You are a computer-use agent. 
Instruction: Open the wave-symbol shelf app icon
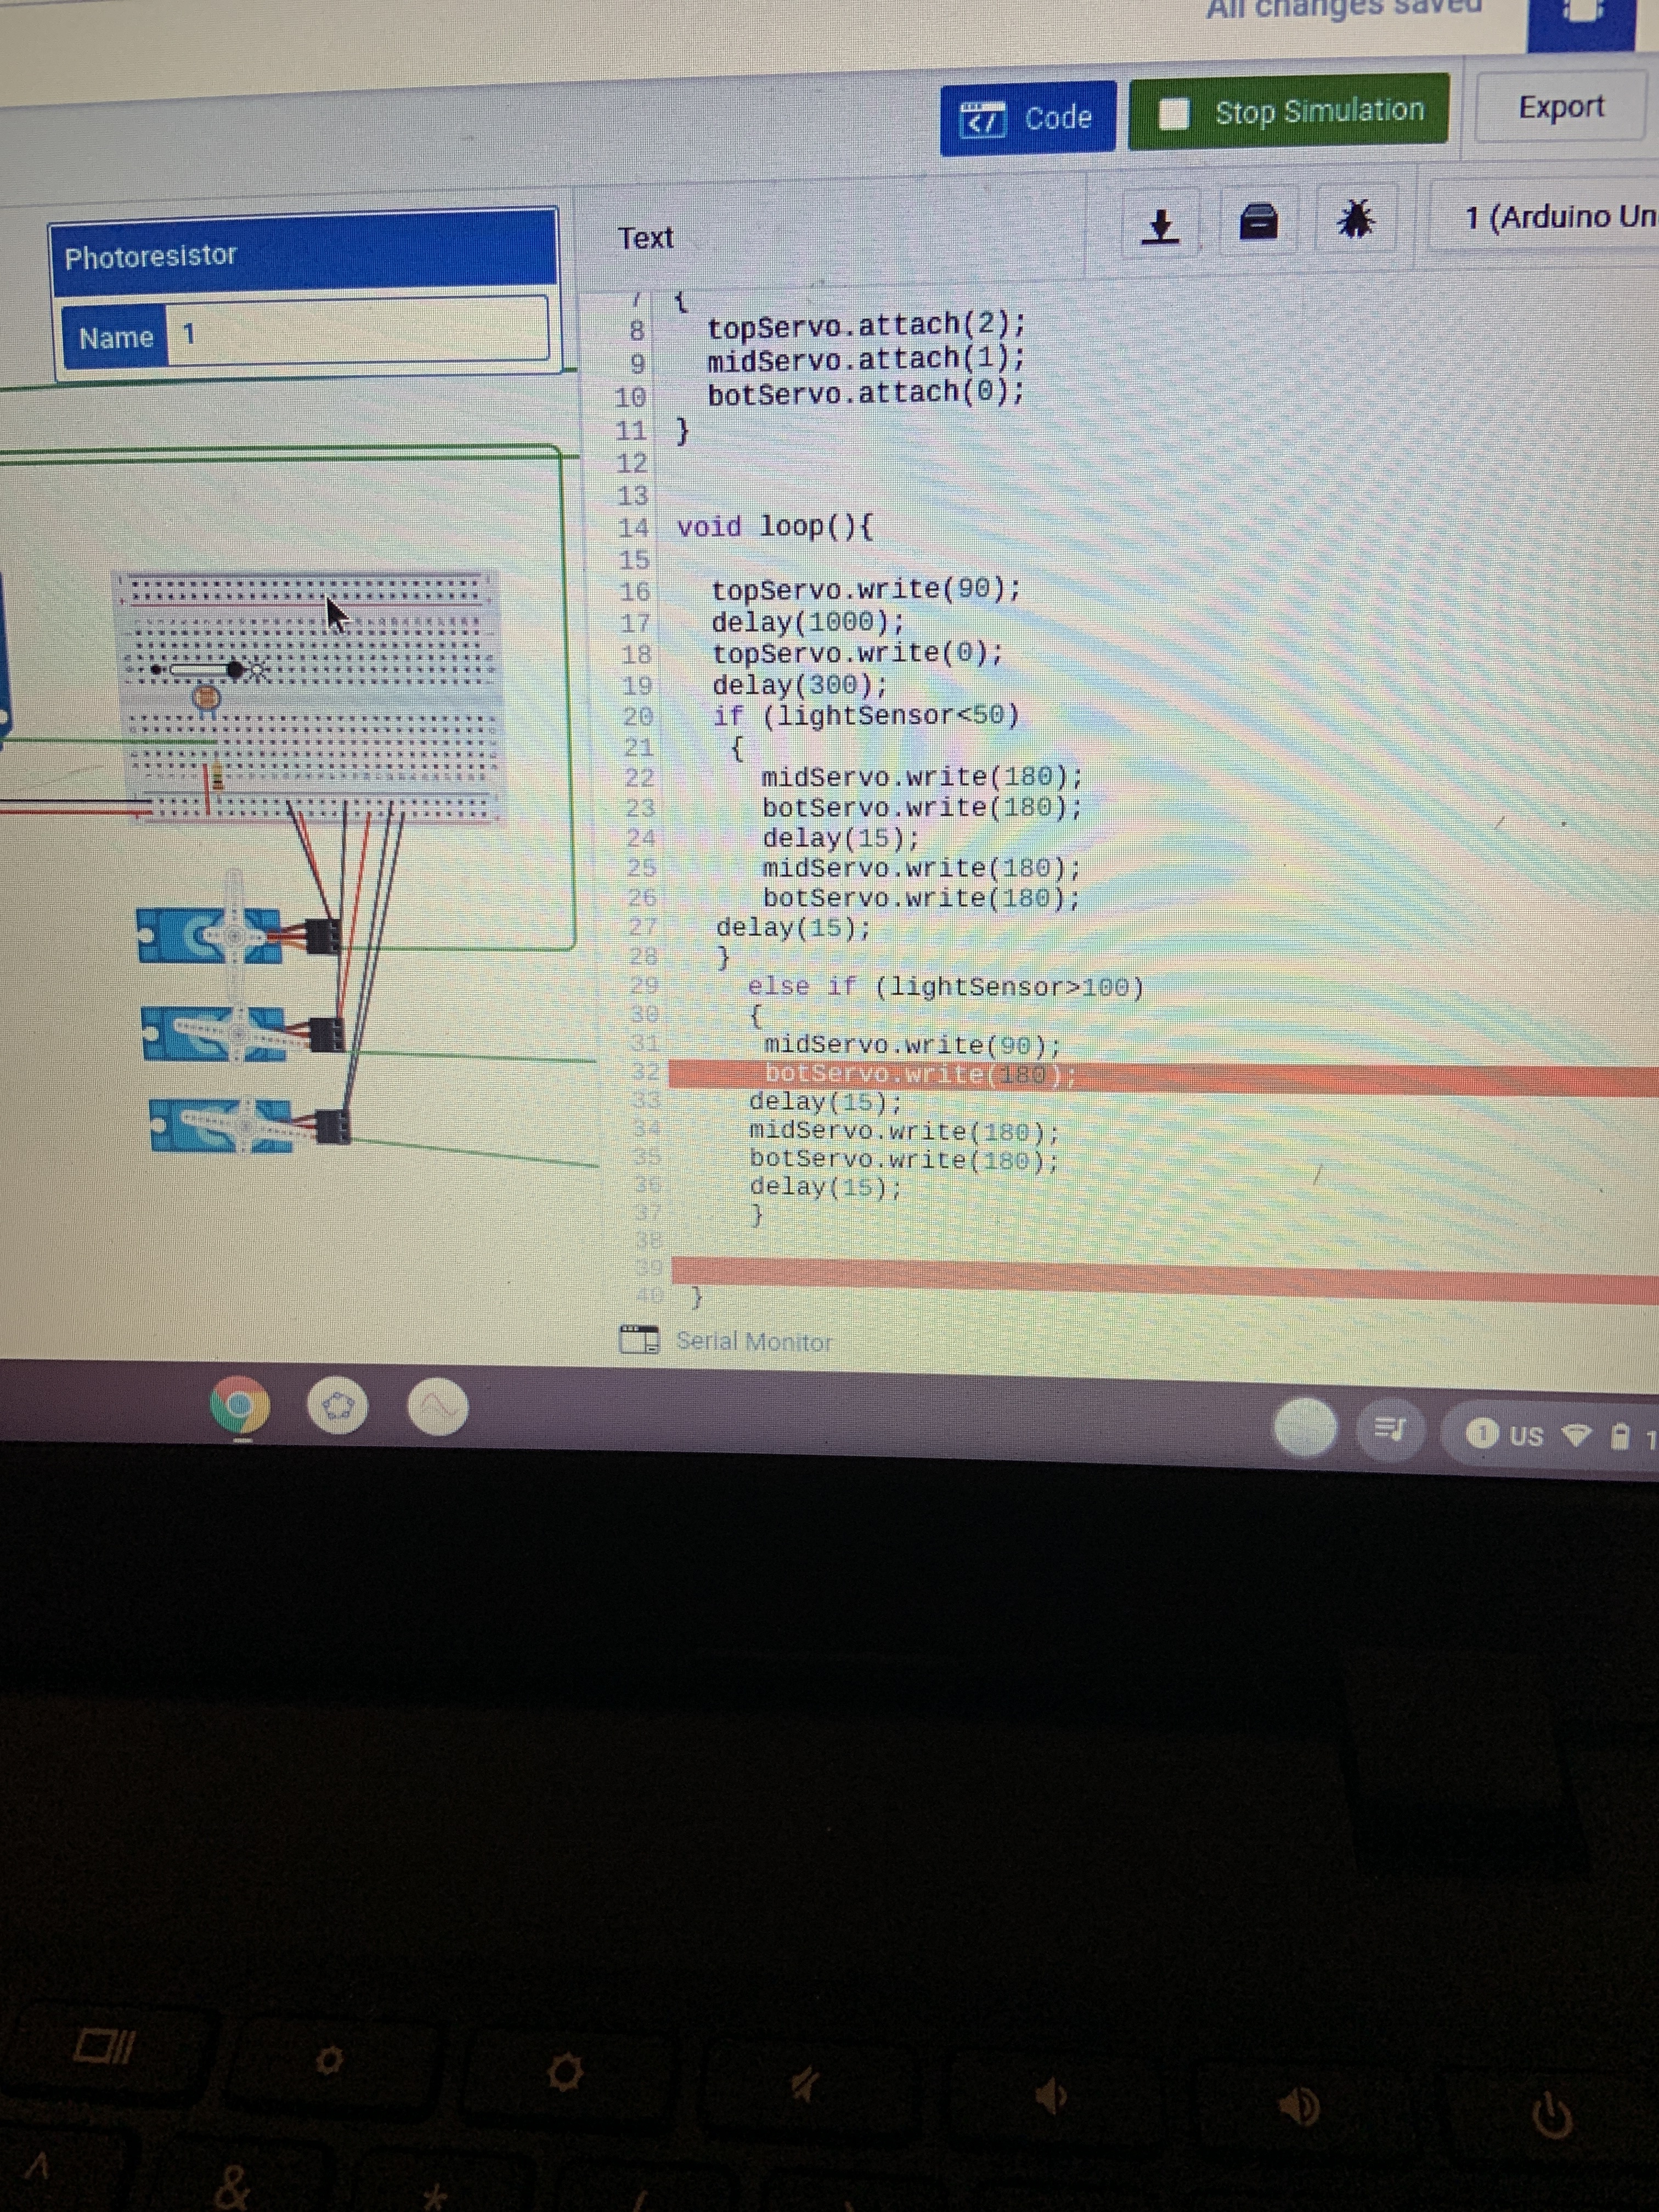[438, 1407]
